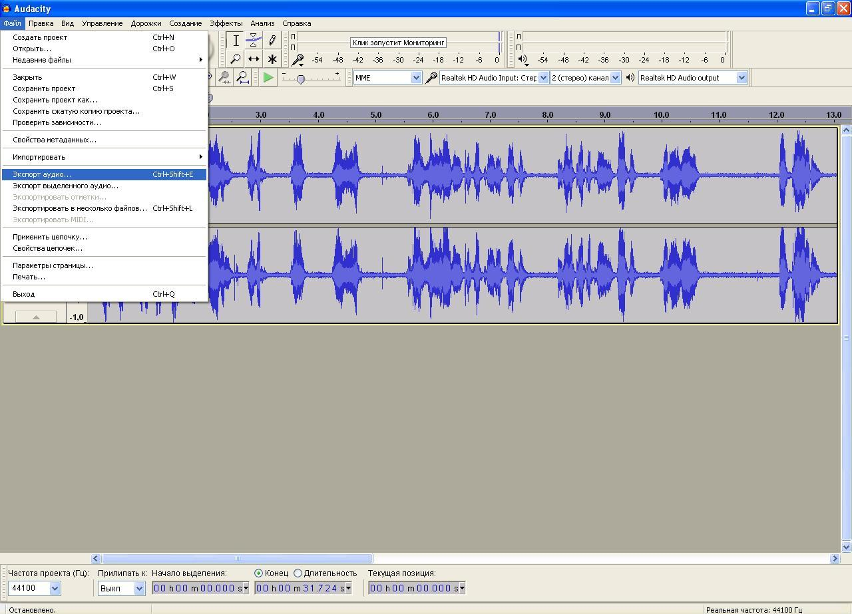Open current position time format arrow
The image size is (852, 614).
click(x=462, y=588)
